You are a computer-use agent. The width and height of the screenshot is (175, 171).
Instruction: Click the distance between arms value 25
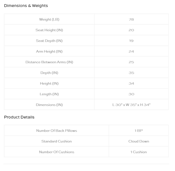(131, 62)
